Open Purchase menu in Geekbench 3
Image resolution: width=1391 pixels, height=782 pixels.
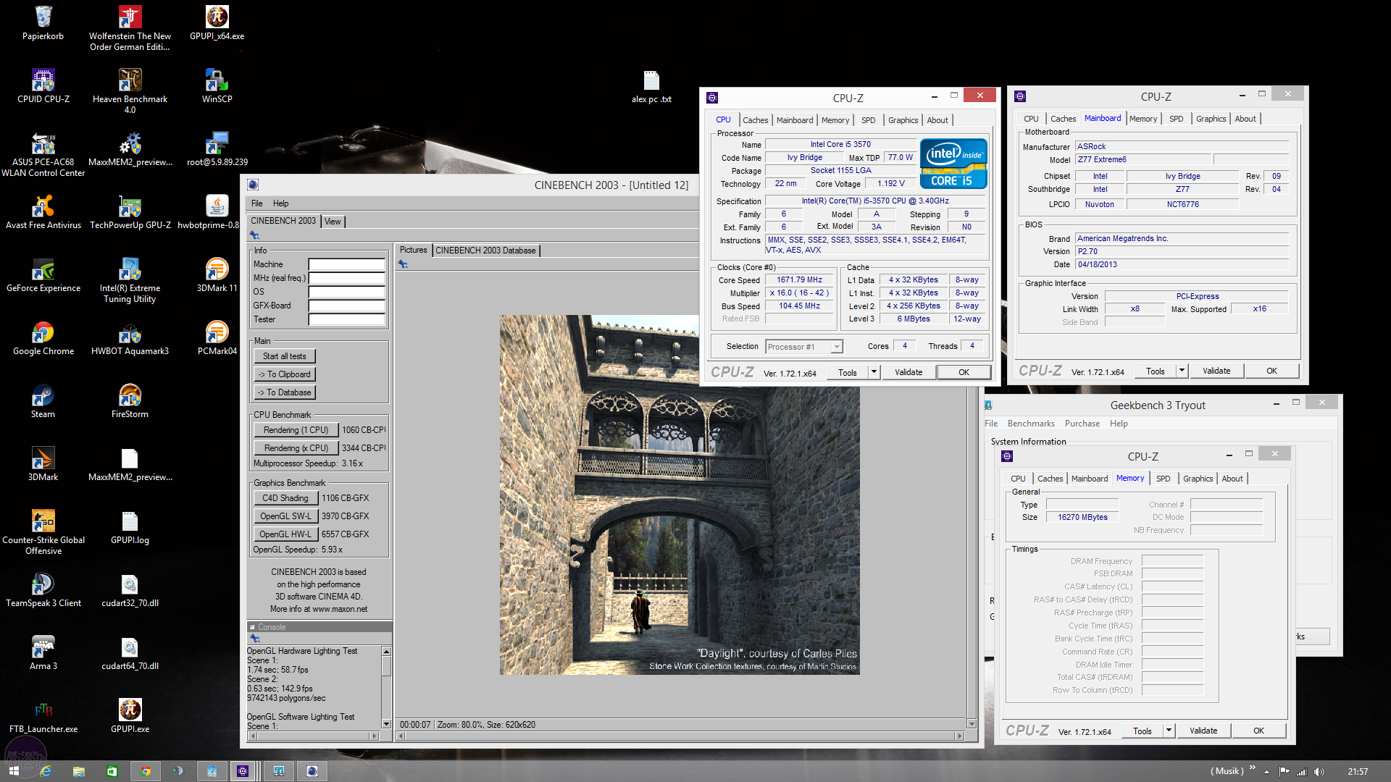click(1082, 424)
